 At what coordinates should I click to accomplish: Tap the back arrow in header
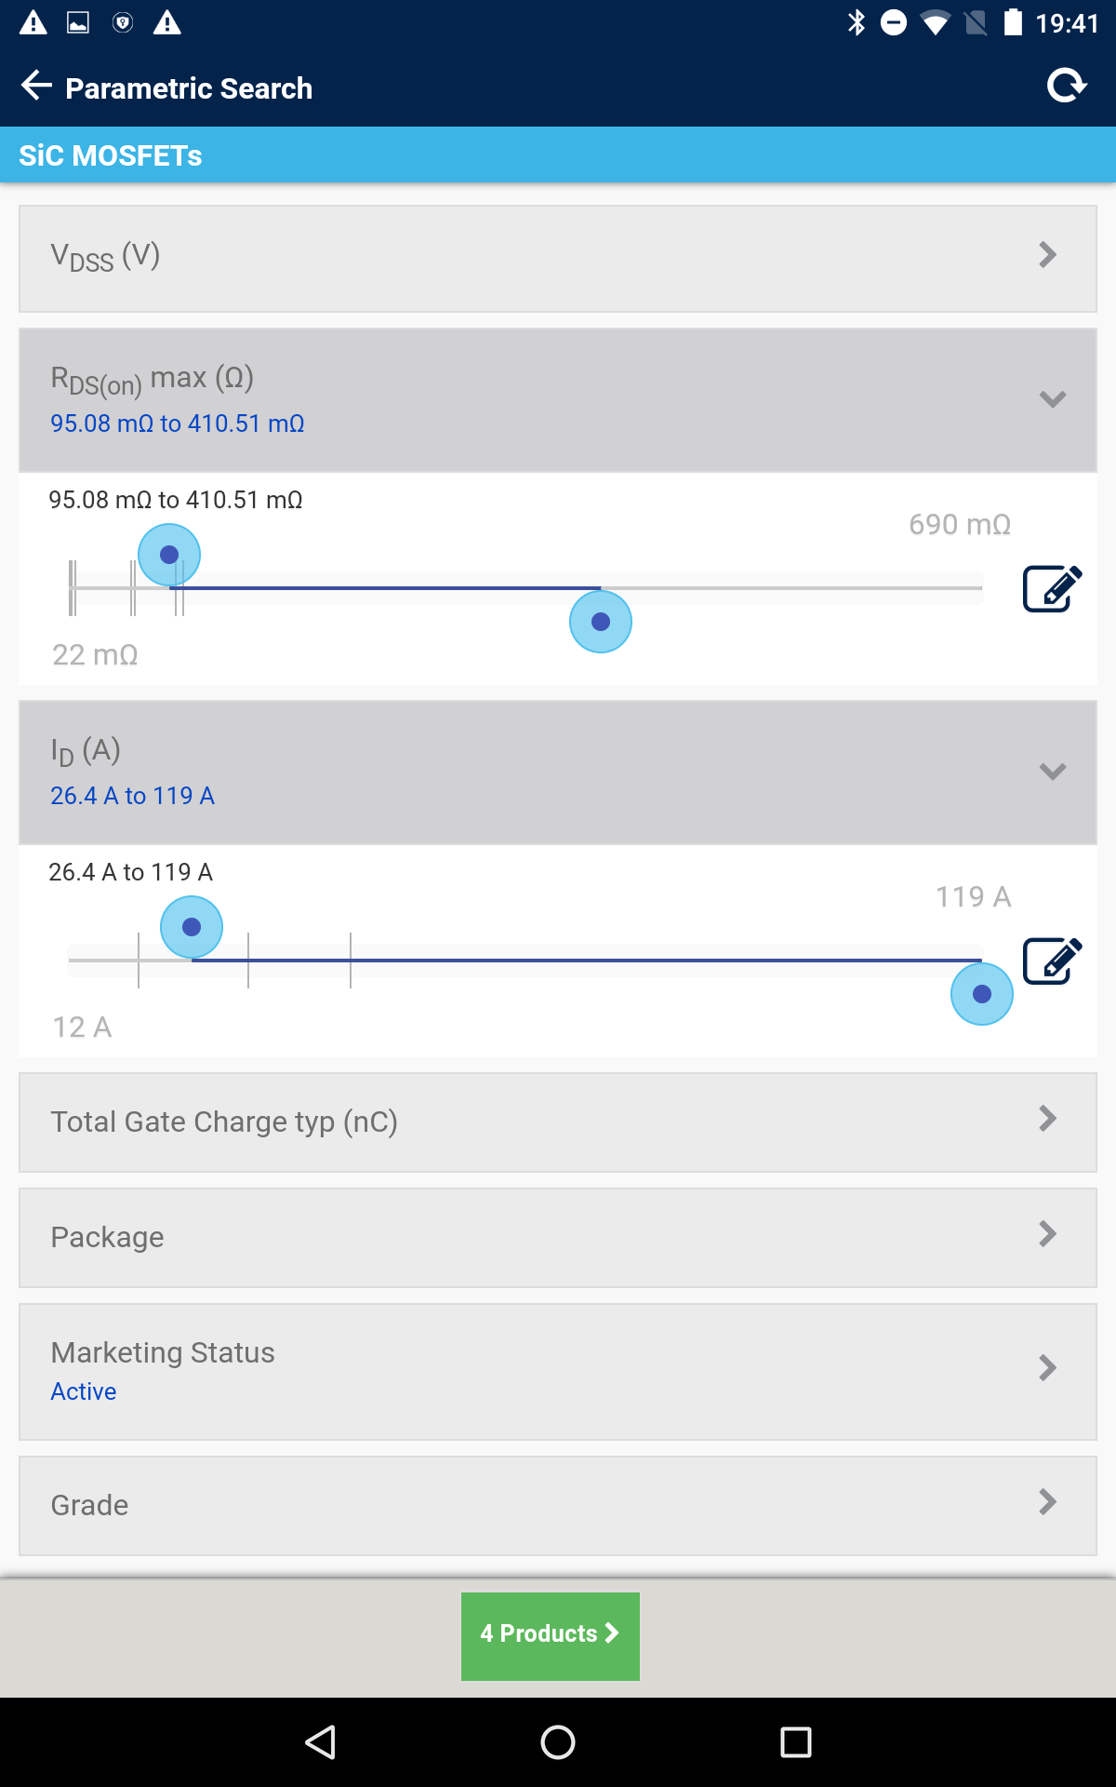[x=36, y=86]
